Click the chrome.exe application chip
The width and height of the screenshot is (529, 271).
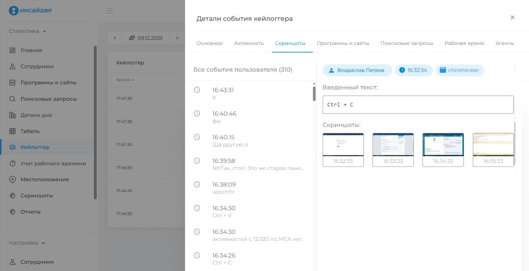click(460, 71)
